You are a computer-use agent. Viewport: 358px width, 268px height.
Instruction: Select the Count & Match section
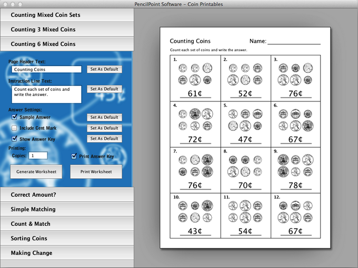(67, 224)
